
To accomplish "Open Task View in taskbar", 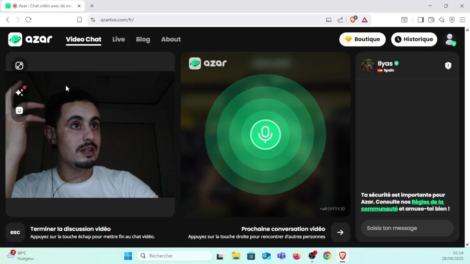I will click(x=220, y=256).
